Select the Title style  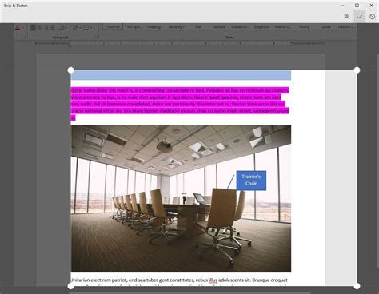[197, 27]
